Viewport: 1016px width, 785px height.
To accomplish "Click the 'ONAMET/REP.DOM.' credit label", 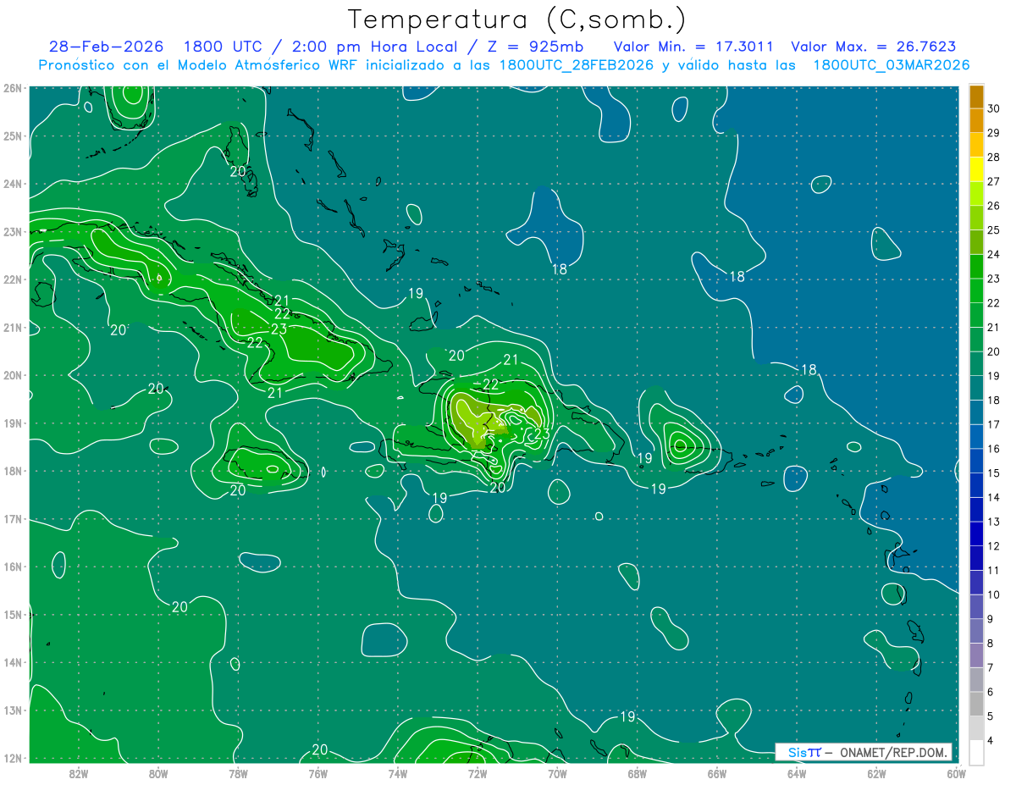I will tap(893, 752).
